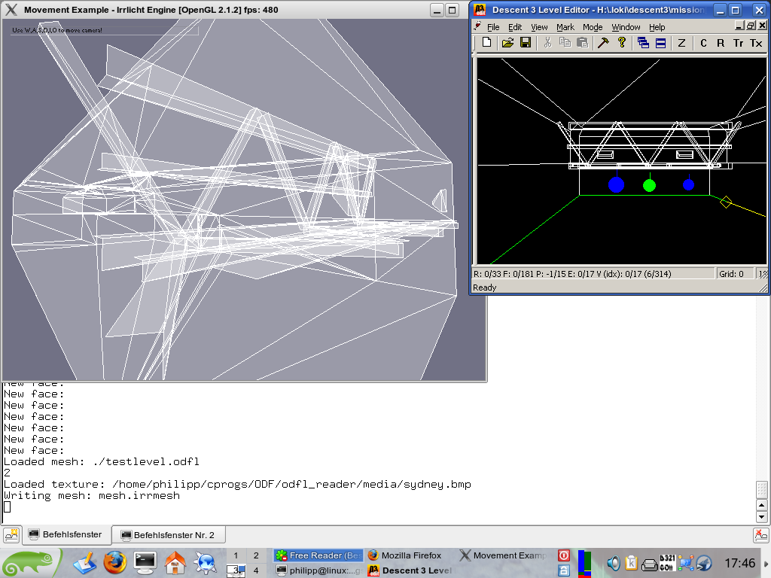Click the Open folder toolbar icon
The width and height of the screenshot is (771, 578).
point(508,43)
